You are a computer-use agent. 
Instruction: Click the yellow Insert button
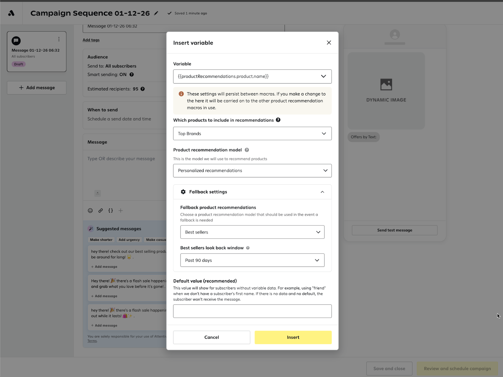click(293, 337)
